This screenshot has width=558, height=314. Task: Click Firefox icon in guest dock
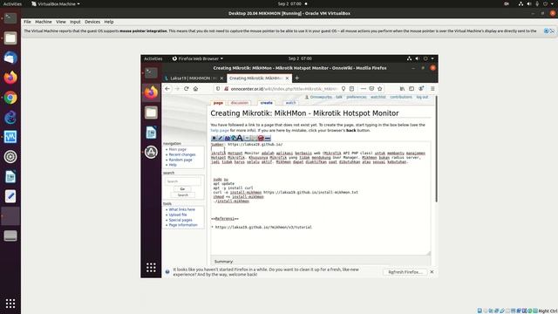pos(151,92)
